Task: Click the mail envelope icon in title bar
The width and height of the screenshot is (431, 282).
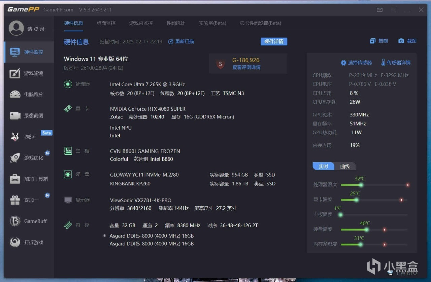Action: point(380,10)
